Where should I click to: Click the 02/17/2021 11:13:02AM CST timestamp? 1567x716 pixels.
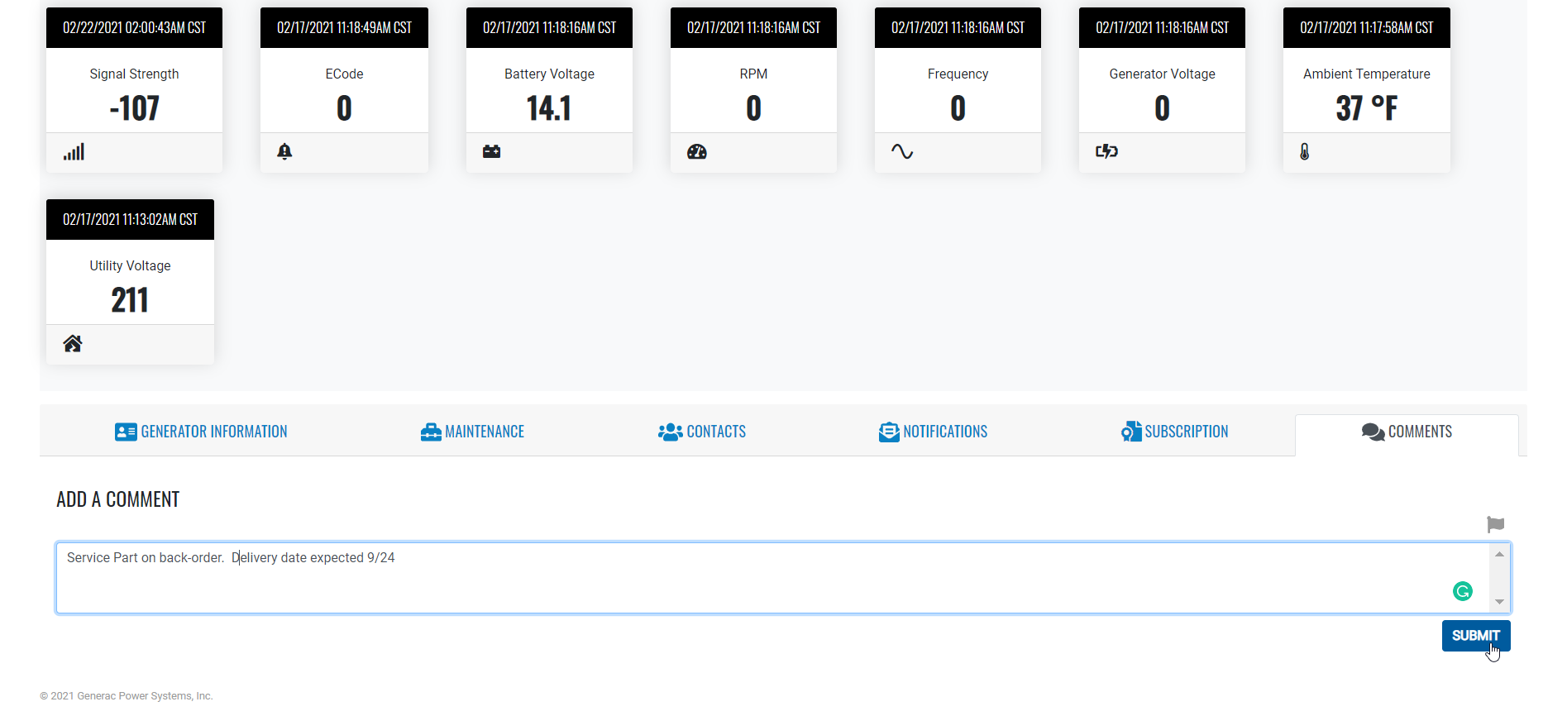click(x=130, y=220)
